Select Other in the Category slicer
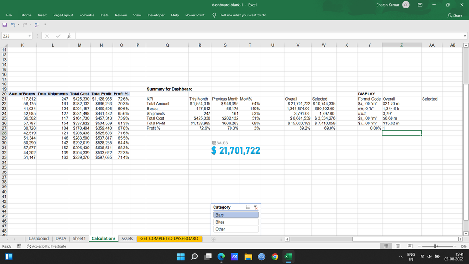Image resolution: width=469 pixels, height=264 pixels. click(x=236, y=229)
